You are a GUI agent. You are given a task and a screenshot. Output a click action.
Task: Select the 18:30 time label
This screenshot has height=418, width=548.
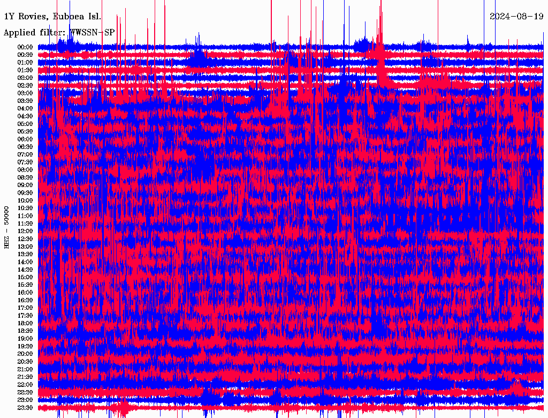25,331
